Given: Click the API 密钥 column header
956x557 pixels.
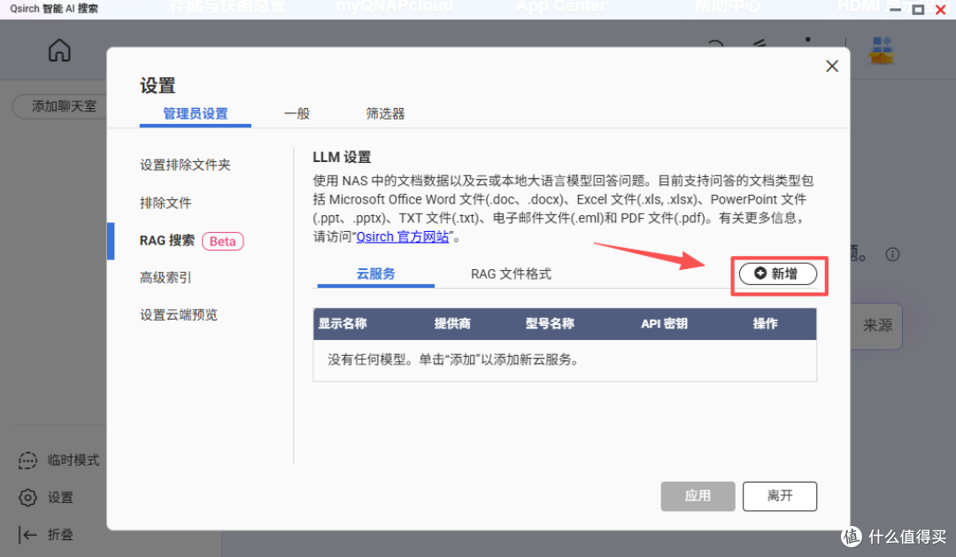Looking at the screenshot, I should [x=664, y=324].
